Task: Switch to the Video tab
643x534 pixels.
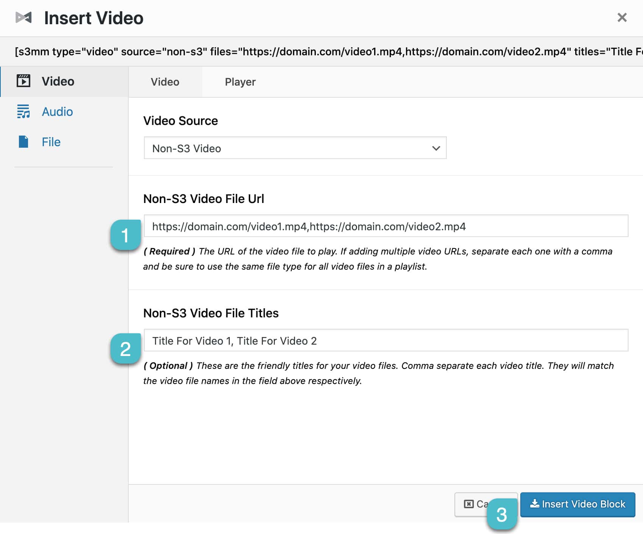Action: (x=165, y=82)
